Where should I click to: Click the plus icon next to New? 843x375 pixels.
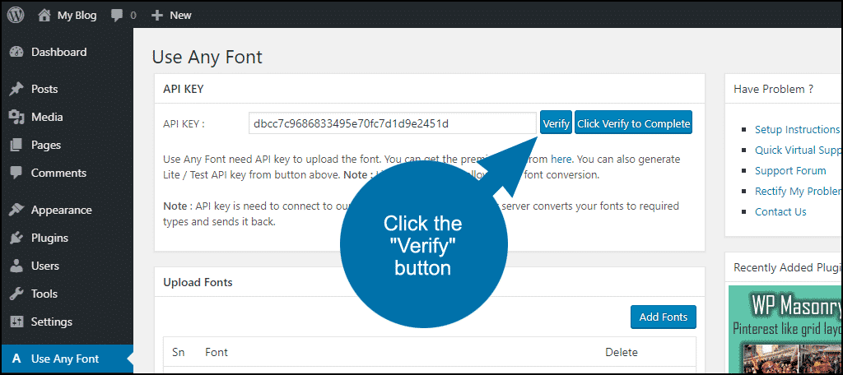[157, 16]
